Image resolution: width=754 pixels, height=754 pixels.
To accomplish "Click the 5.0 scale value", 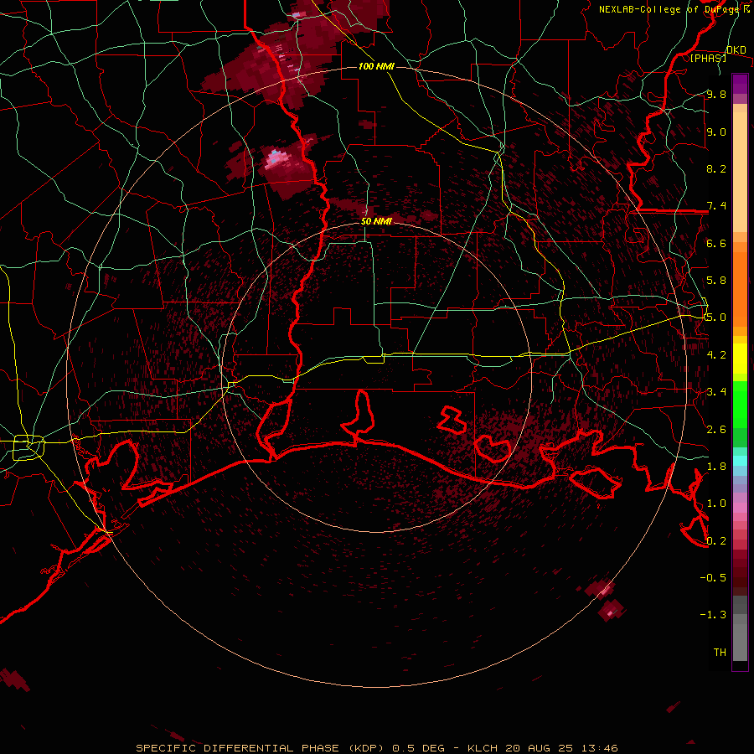I will tap(716, 318).
